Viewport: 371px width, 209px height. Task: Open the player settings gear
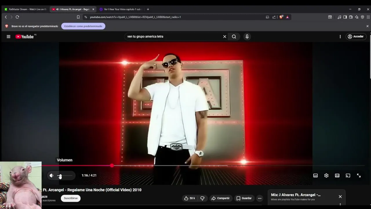[326, 175]
